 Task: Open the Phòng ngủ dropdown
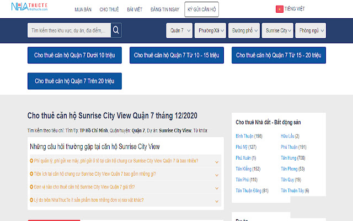coord(311,30)
